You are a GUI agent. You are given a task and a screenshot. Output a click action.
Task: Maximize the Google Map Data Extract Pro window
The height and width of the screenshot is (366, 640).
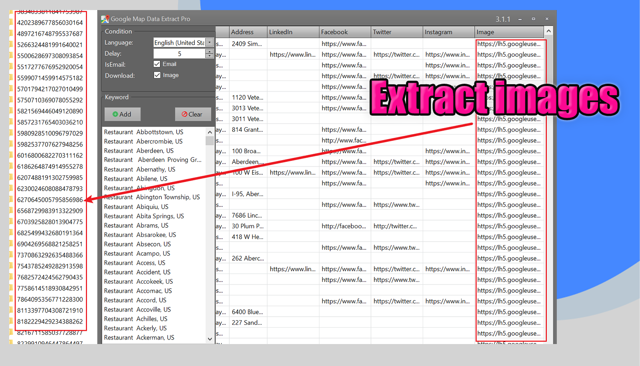(x=533, y=19)
